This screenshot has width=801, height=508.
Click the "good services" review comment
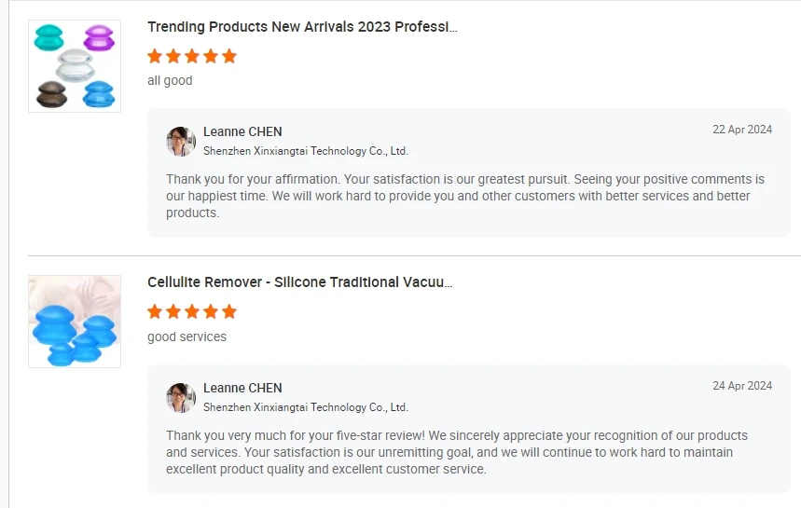coord(186,336)
